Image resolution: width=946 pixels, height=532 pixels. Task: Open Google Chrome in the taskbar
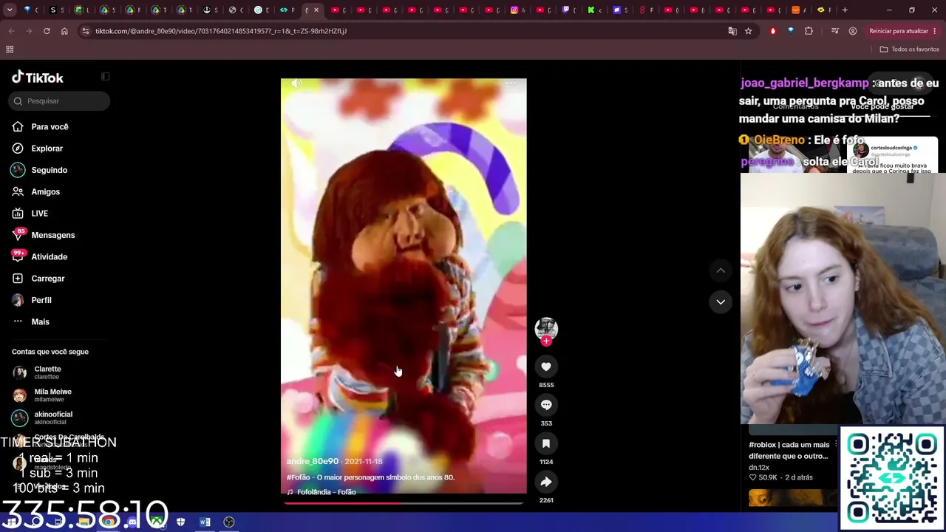(109, 522)
